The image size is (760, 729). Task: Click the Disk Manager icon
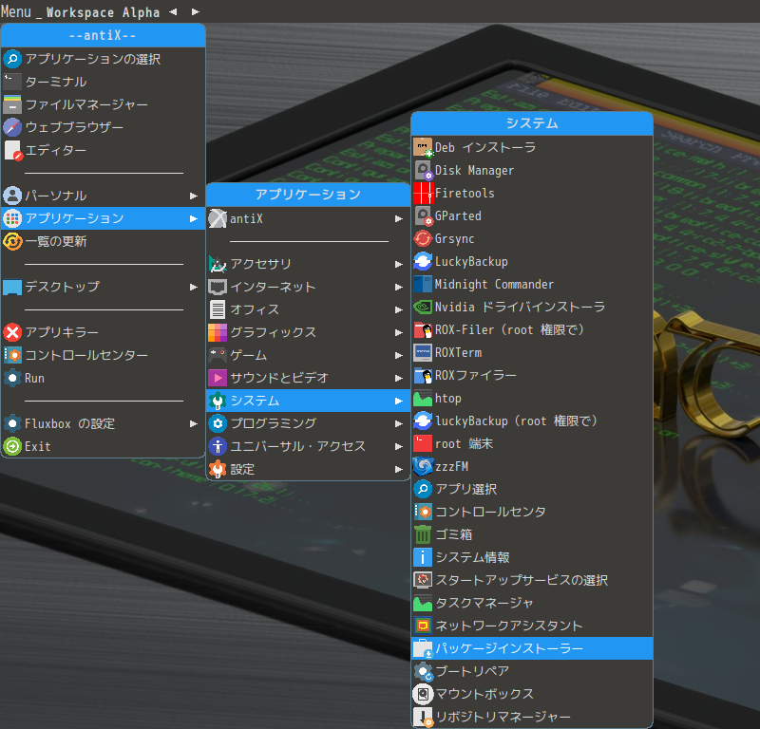(423, 170)
